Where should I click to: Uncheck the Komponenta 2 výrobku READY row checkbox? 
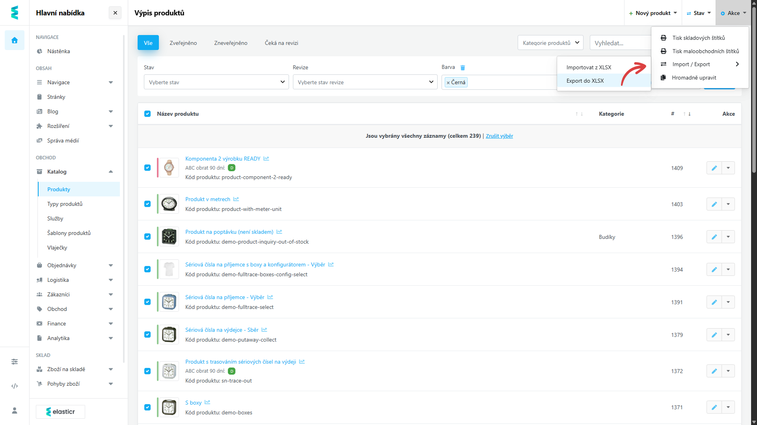click(147, 168)
